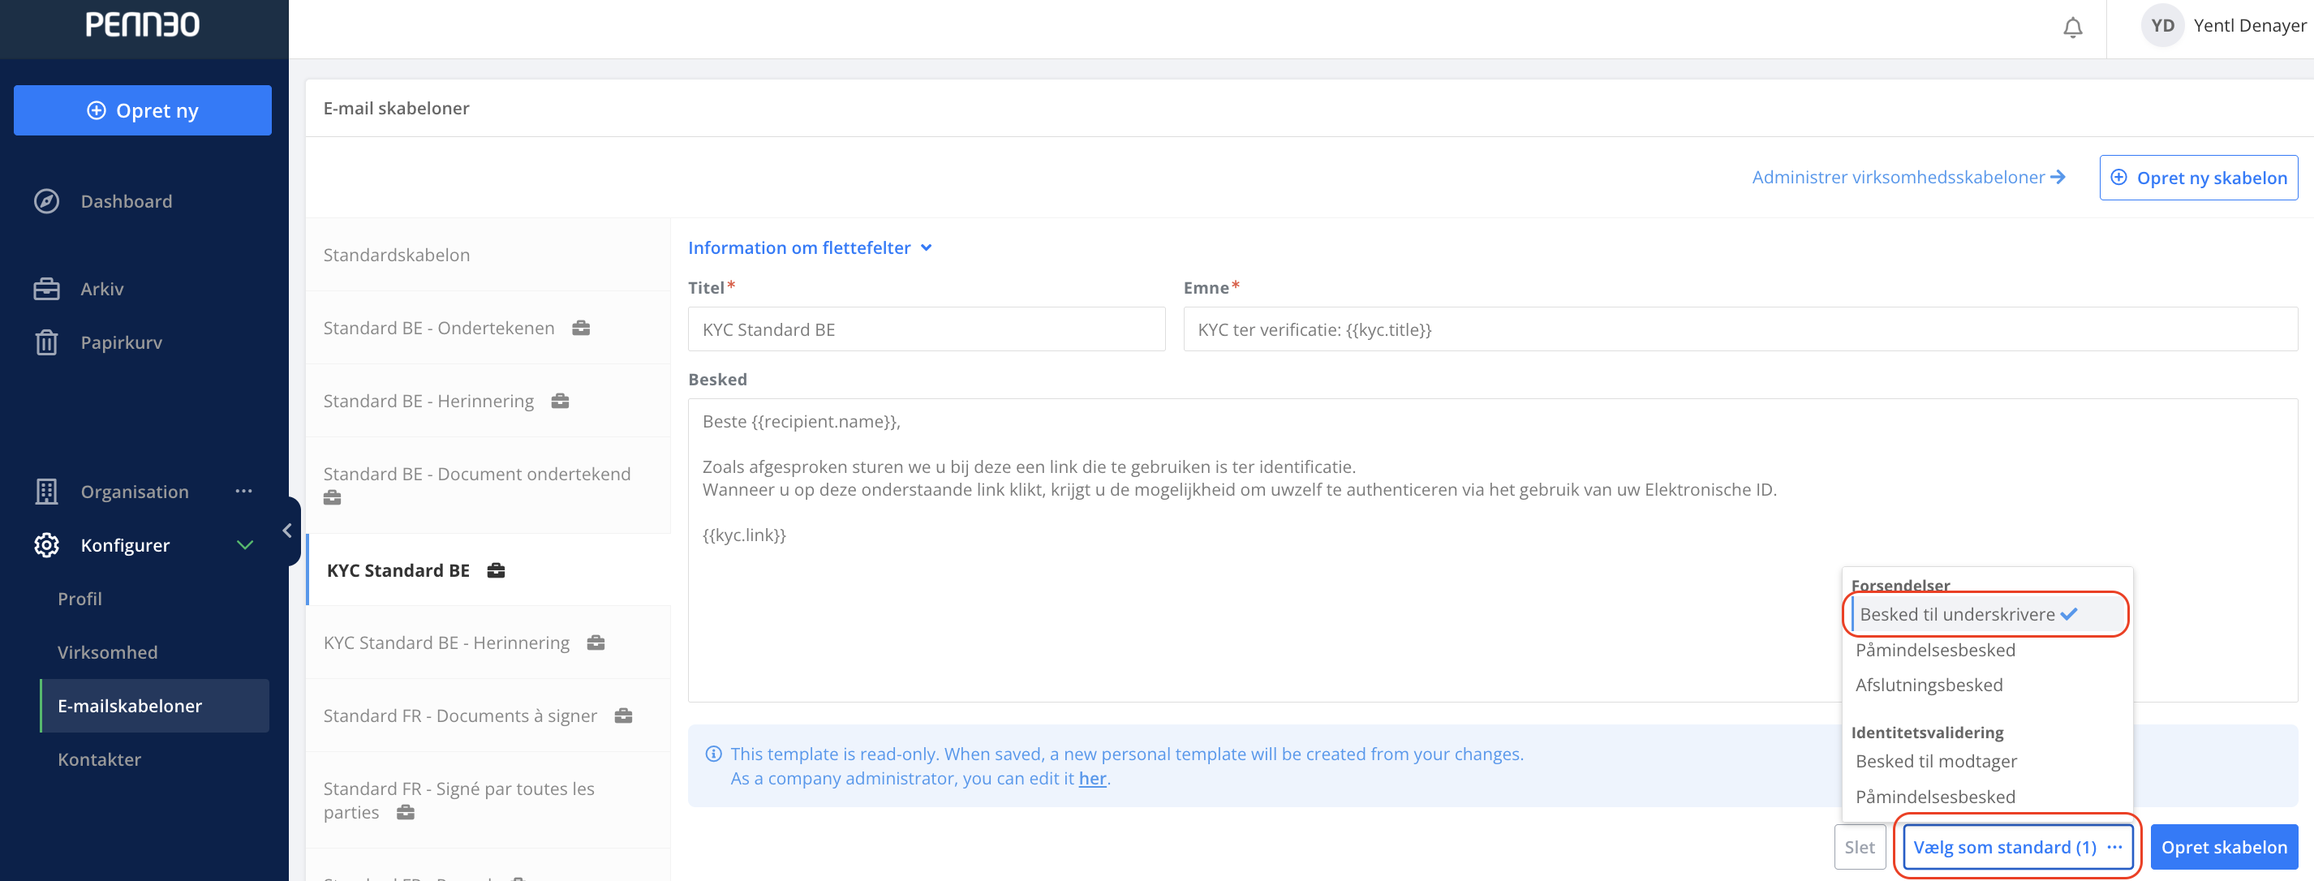The width and height of the screenshot is (2314, 881).
Task: Select Standardskabelon template
Action: [x=488, y=255]
